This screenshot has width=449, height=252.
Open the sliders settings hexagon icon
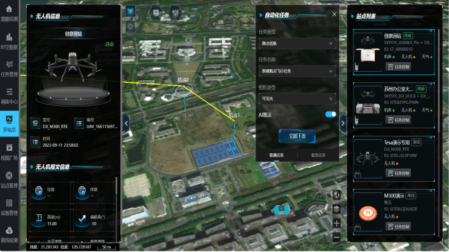[176, 12]
